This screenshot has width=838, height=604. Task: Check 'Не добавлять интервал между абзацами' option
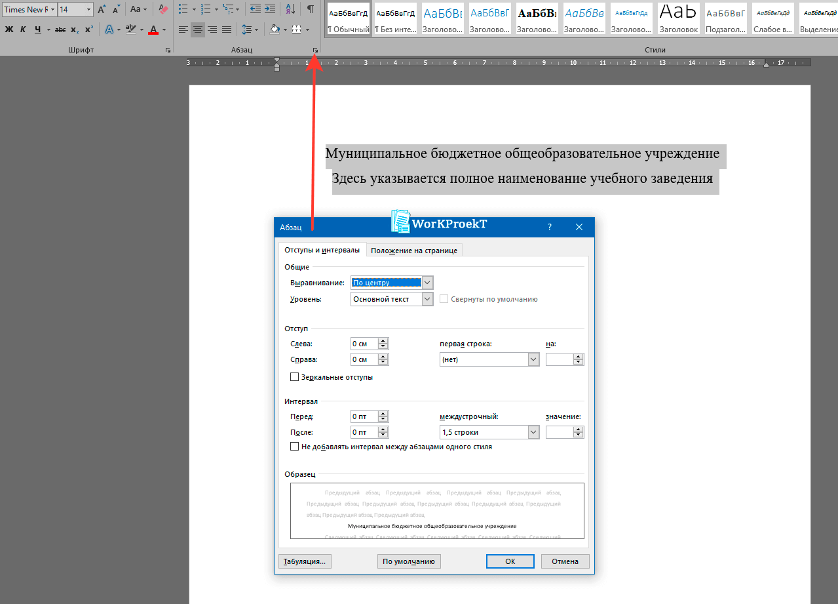295,447
